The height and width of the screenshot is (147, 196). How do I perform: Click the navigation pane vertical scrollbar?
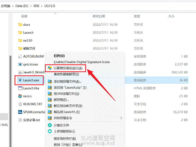coord(10,101)
